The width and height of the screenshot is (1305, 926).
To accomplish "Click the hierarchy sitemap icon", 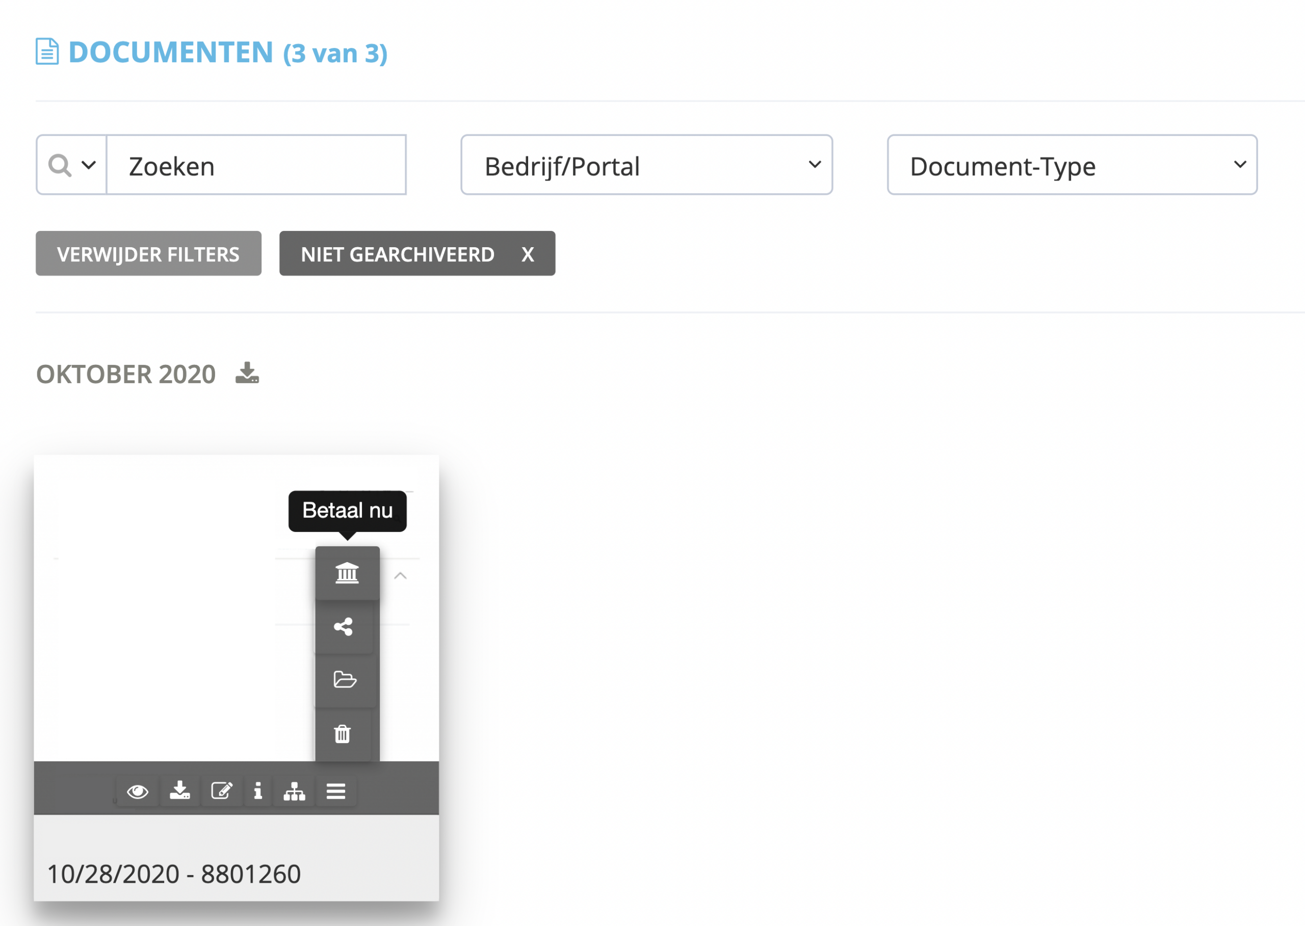I will (294, 791).
